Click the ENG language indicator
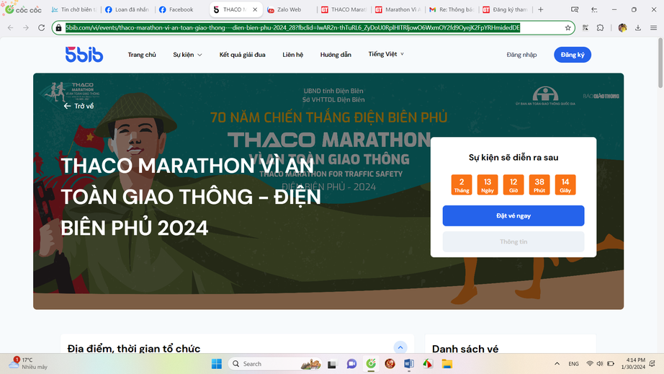This screenshot has height=374, width=664. point(573,363)
